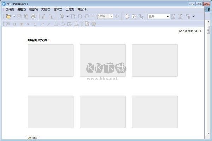This screenshot has width=212, height=141.
Task: Select the typewriter text tool
Action: click(x=14, y=24)
